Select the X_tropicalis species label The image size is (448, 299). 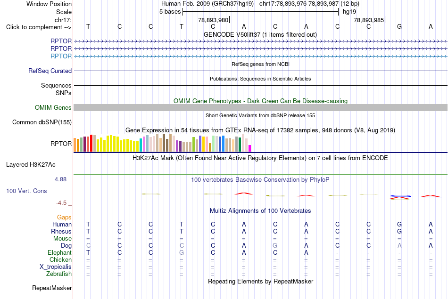[56, 267]
